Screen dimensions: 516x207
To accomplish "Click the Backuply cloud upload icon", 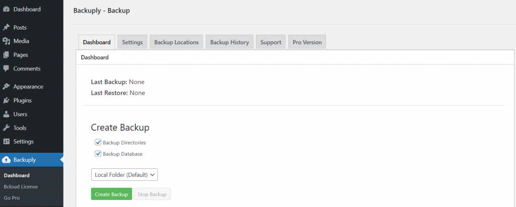I will (x=6, y=160).
